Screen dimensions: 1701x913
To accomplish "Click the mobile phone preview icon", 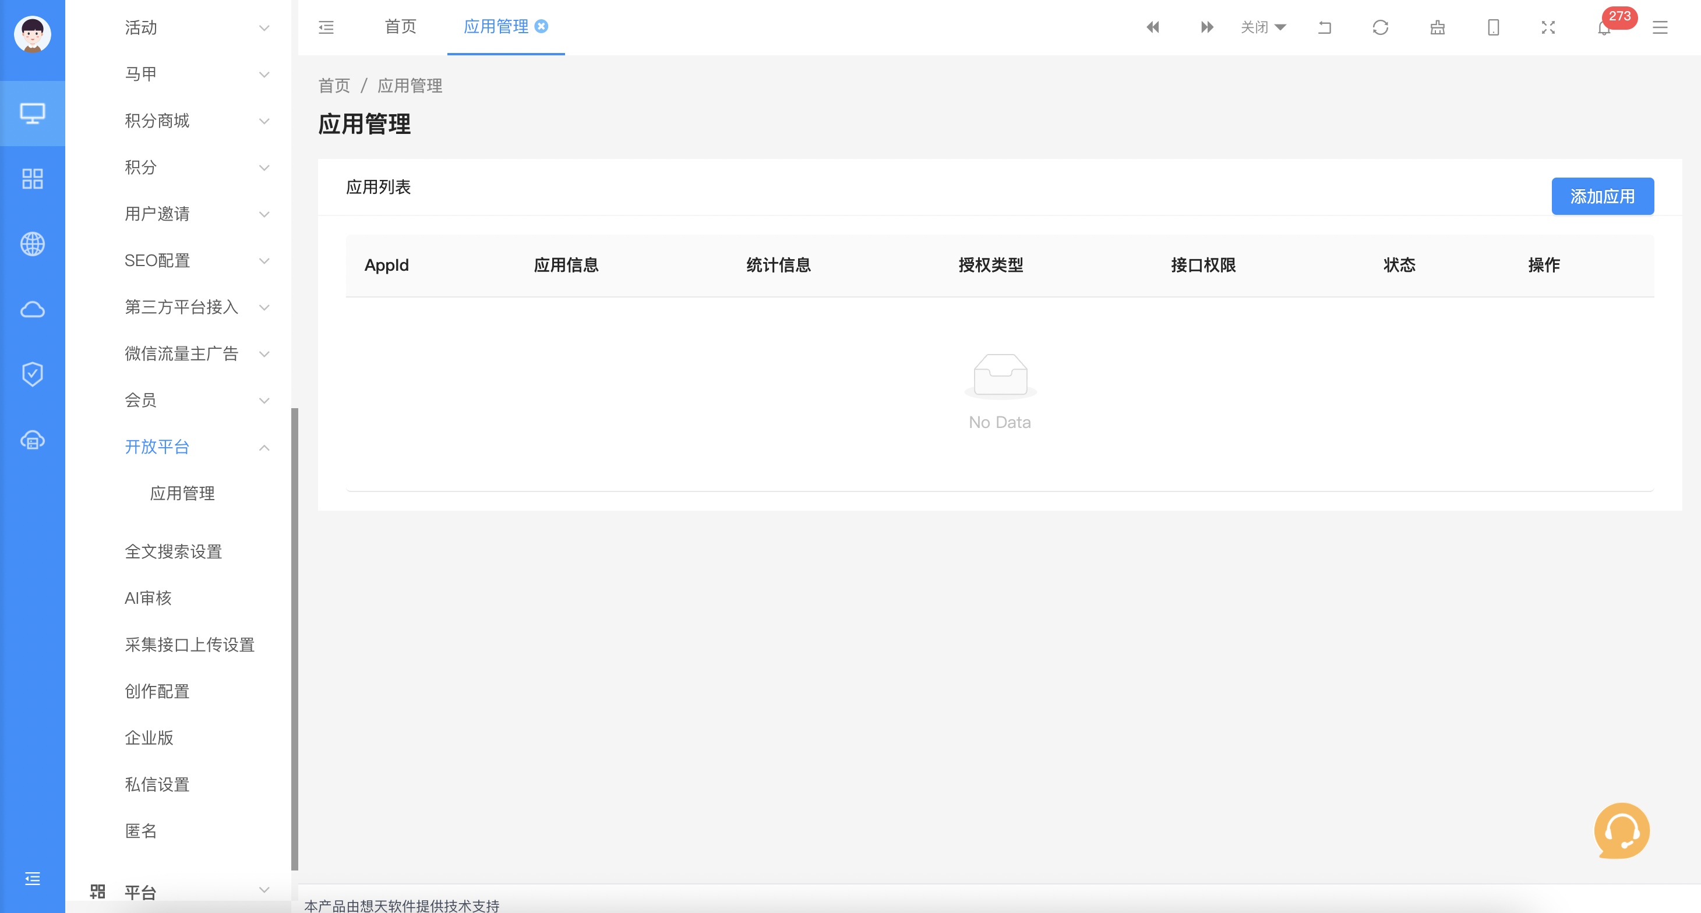I will click(x=1494, y=27).
